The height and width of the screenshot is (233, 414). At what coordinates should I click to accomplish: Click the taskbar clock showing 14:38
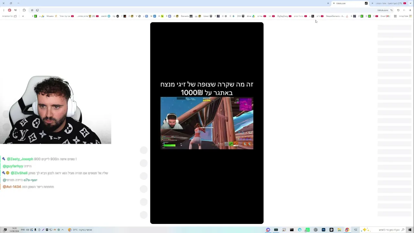pyautogui.click(x=14, y=230)
